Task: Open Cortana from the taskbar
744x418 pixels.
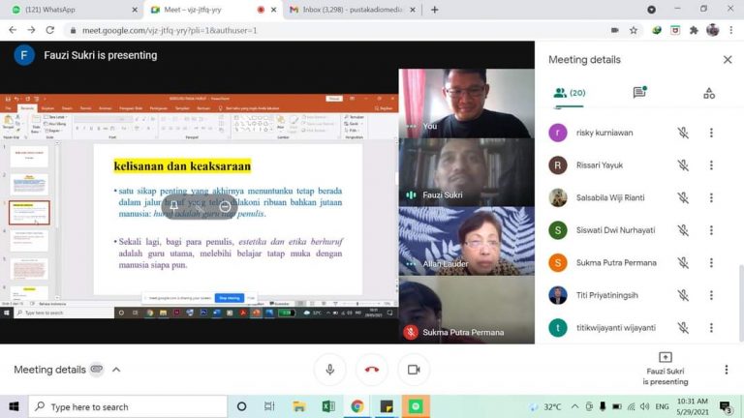Action: (241, 406)
